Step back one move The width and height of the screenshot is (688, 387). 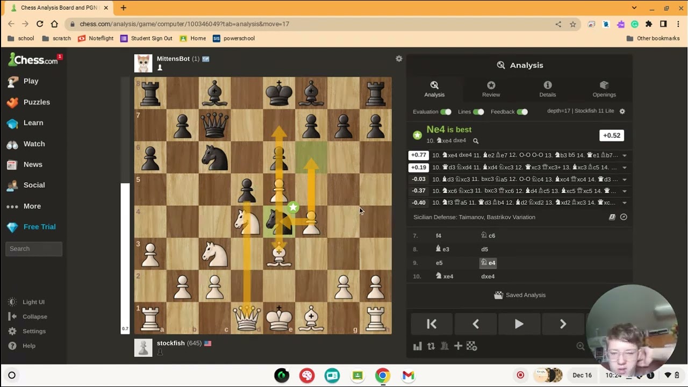[476, 324]
